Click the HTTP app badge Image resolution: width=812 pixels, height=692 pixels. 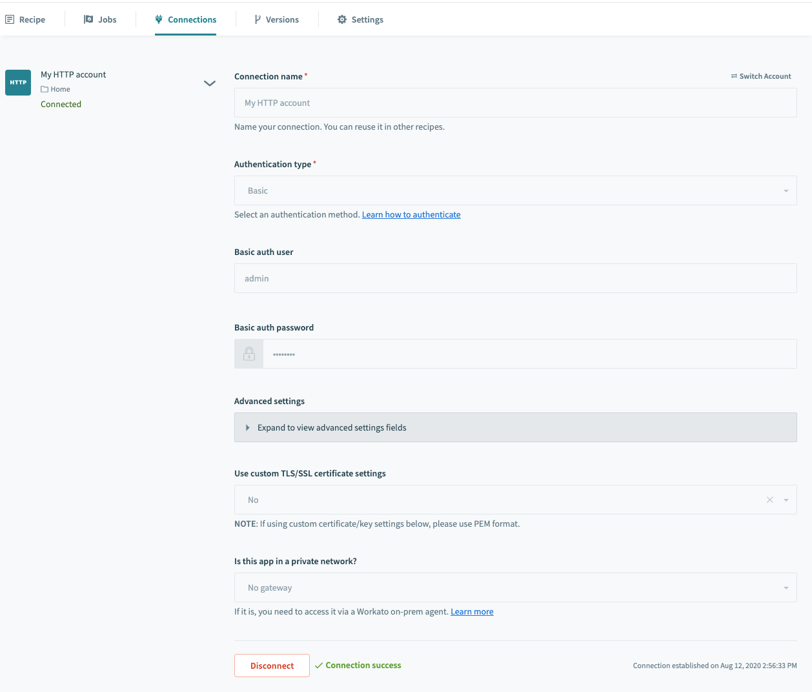coord(17,82)
